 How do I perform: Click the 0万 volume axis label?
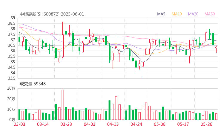coord(12,120)
